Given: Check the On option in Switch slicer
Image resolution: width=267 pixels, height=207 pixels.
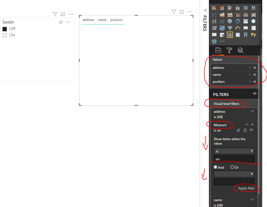Looking at the screenshot, I should [x=4, y=35].
